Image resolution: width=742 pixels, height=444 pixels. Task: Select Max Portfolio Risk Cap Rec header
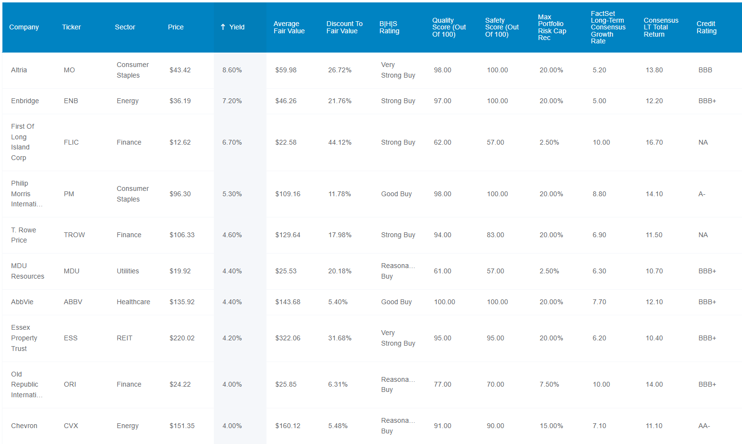point(552,27)
